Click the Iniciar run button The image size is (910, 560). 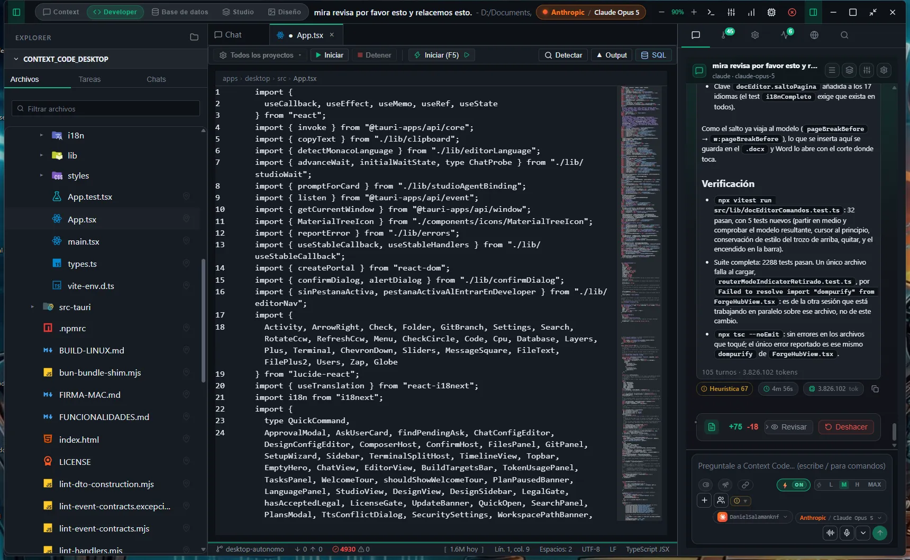pos(329,55)
